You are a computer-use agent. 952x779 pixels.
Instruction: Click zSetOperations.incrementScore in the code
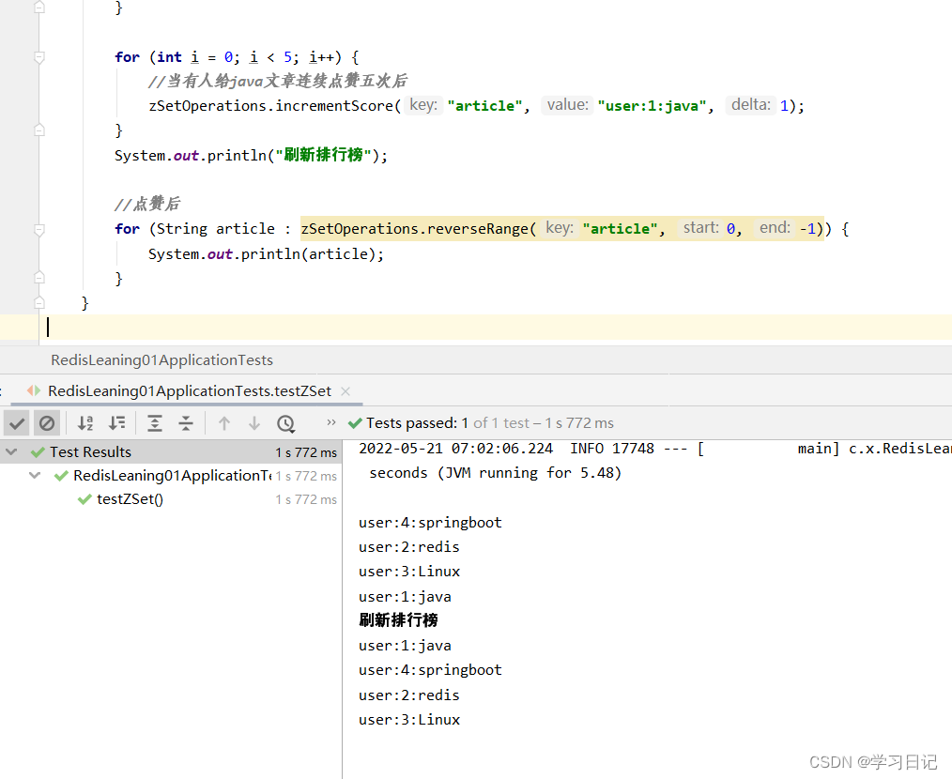pos(270,106)
